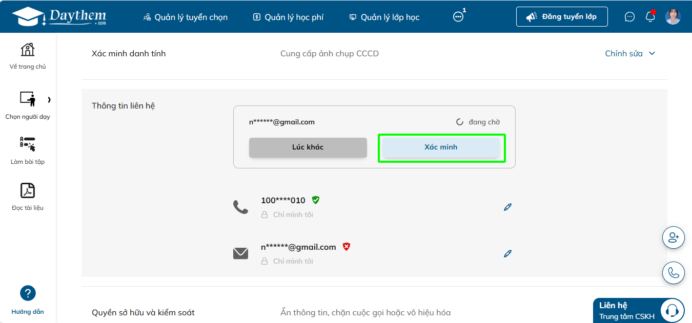Edit email n******@gmail.com pencil icon

pyautogui.click(x=507, y=253)
